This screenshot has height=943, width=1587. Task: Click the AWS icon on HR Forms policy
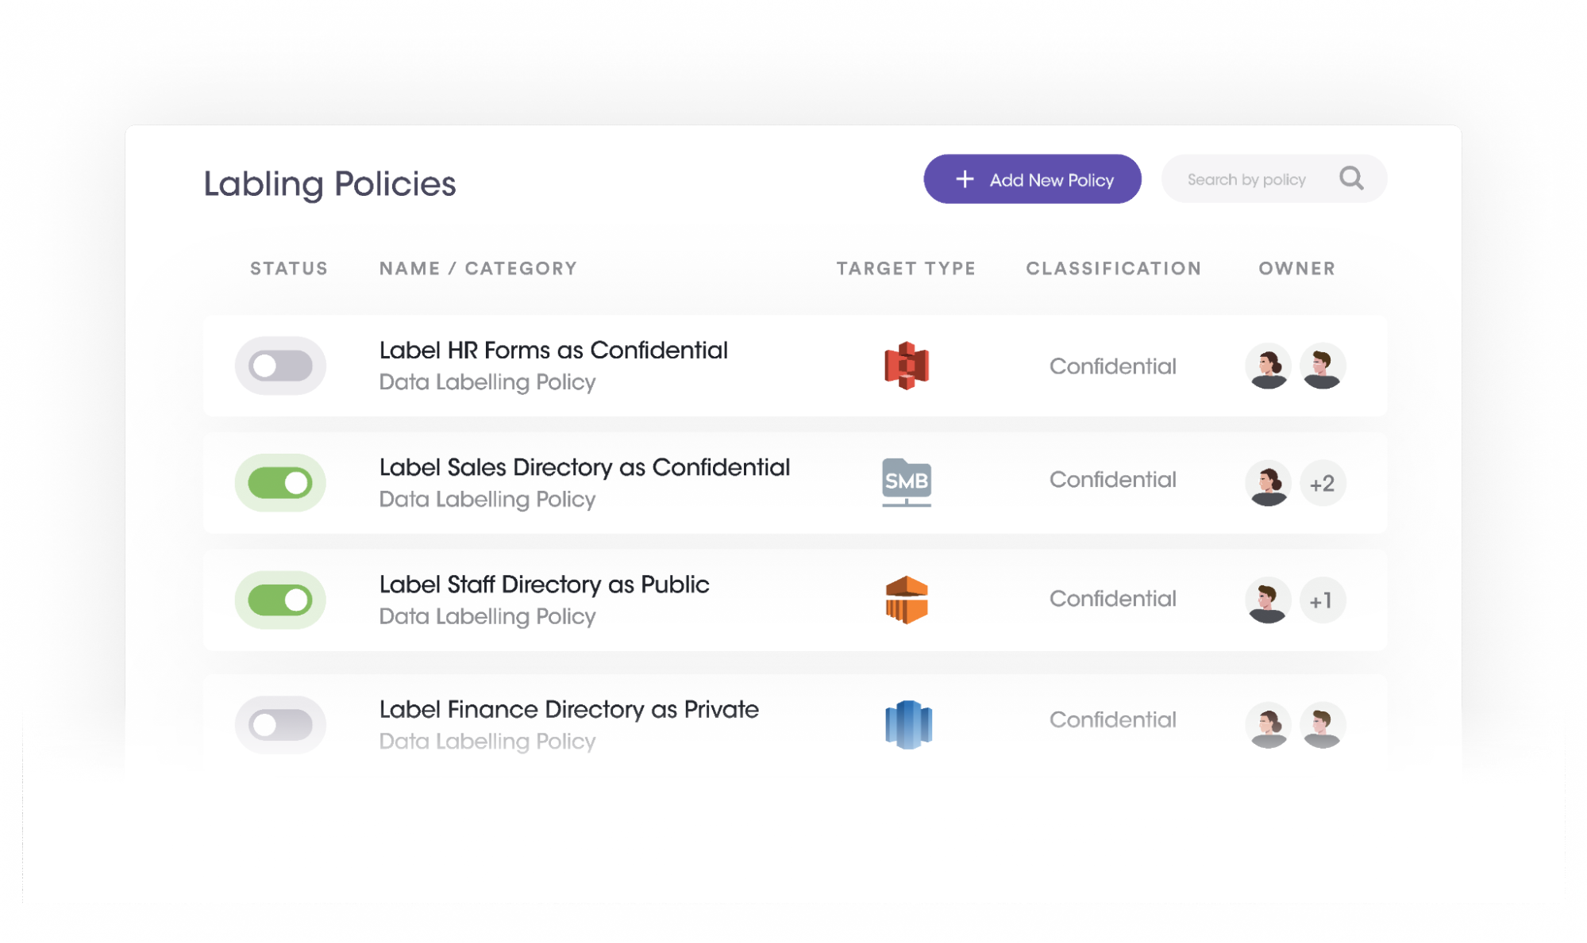click(x=904, y=365)
